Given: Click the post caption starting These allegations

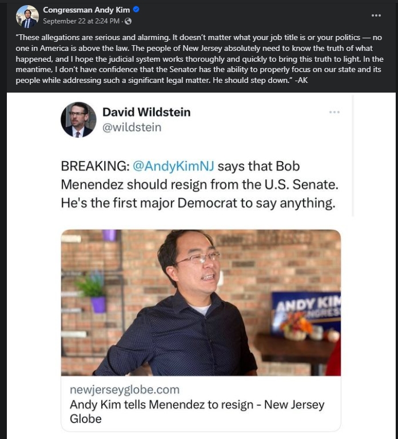Looking at the screenshot, I should tap(200, 59).
